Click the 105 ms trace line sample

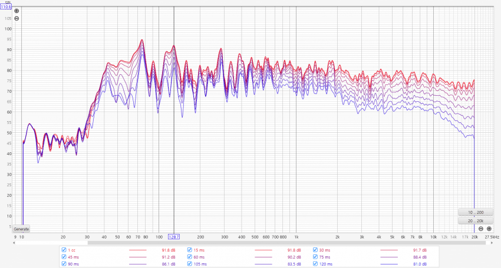click(x=263, y=264)
